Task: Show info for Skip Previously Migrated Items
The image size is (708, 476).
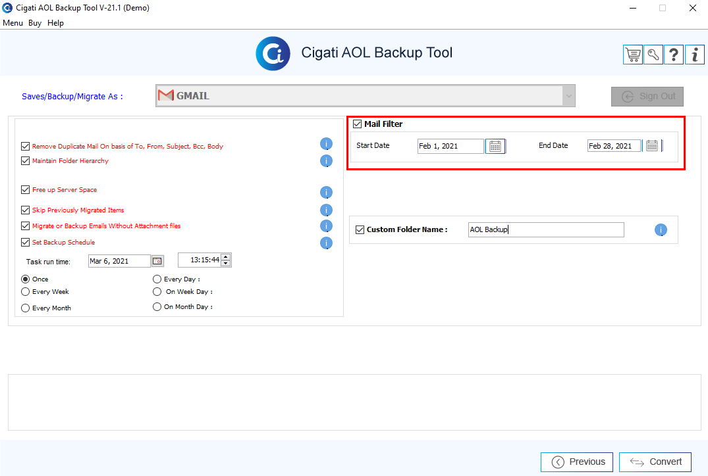Action: [x=326, y=210]
